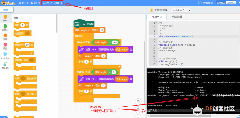Click the value 10 in 重复执行 block
This screenshot has width=240, height=118.
click(x=27, y=45)
